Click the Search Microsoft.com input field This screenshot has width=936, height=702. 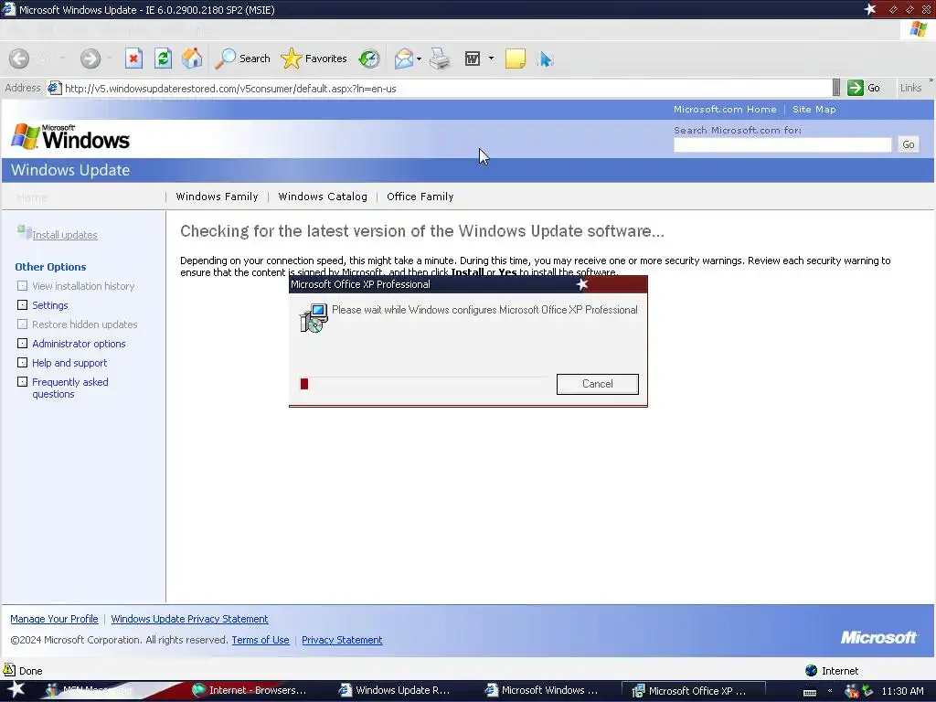(x=782, y=144)
